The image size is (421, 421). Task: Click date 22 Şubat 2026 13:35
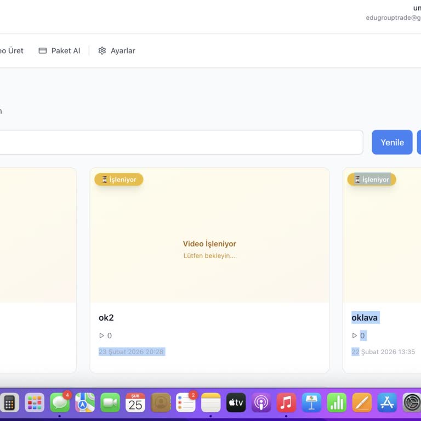click(x=383, y=352)
